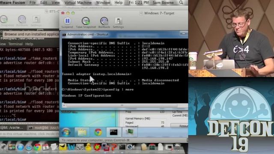Screen dimensions: 274x154
Task: Open VMware Fusion application menu
Action: (x=12, y=3)
